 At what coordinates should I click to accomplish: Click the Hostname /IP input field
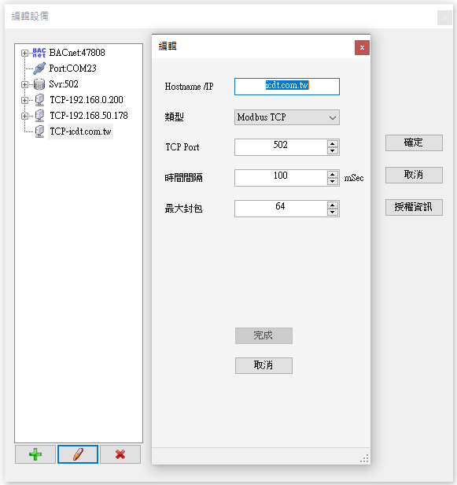(287, 87)
